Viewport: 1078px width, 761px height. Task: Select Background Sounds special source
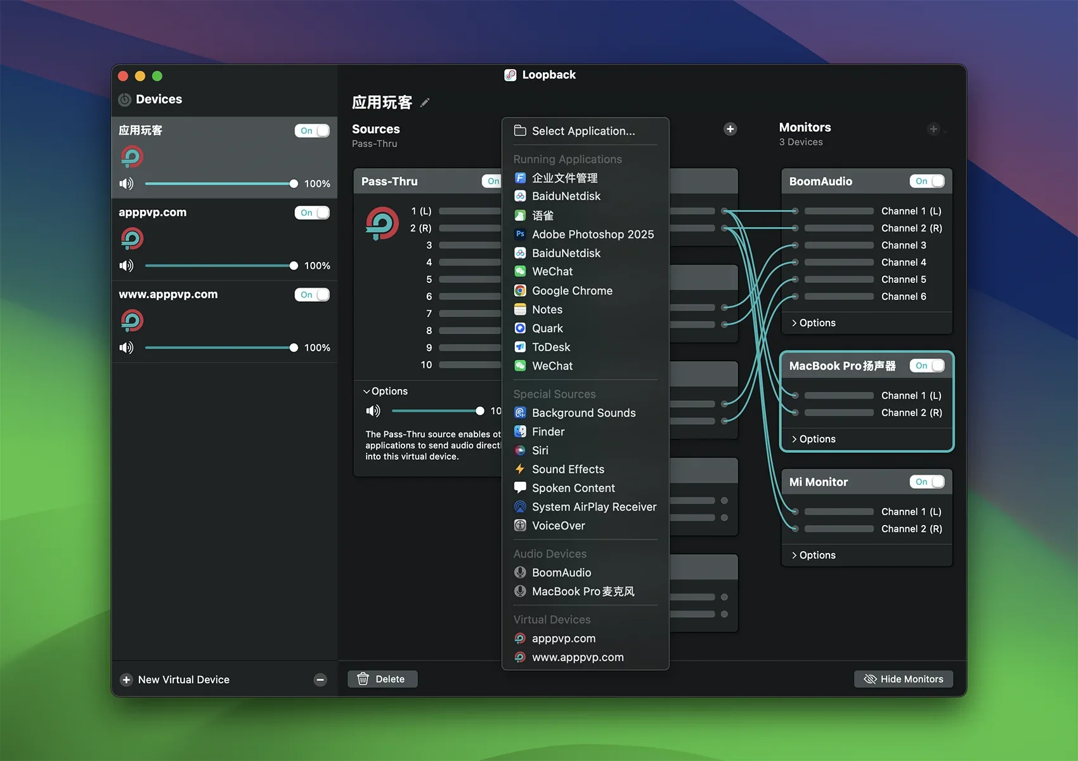[x=585, y=413]
